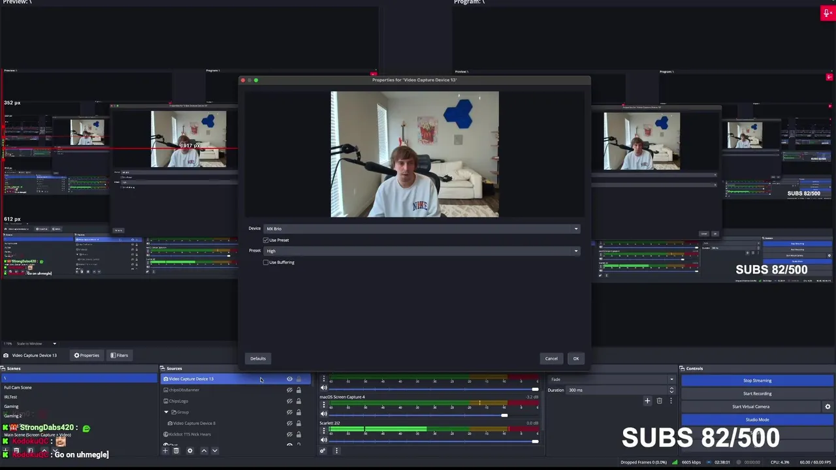Screen dimensions: 836x470
Task: Toggle lock on KickBot TTS Nick Hears source
Action: (299, 435)
